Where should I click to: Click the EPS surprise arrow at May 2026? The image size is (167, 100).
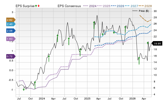coord(148,43)
